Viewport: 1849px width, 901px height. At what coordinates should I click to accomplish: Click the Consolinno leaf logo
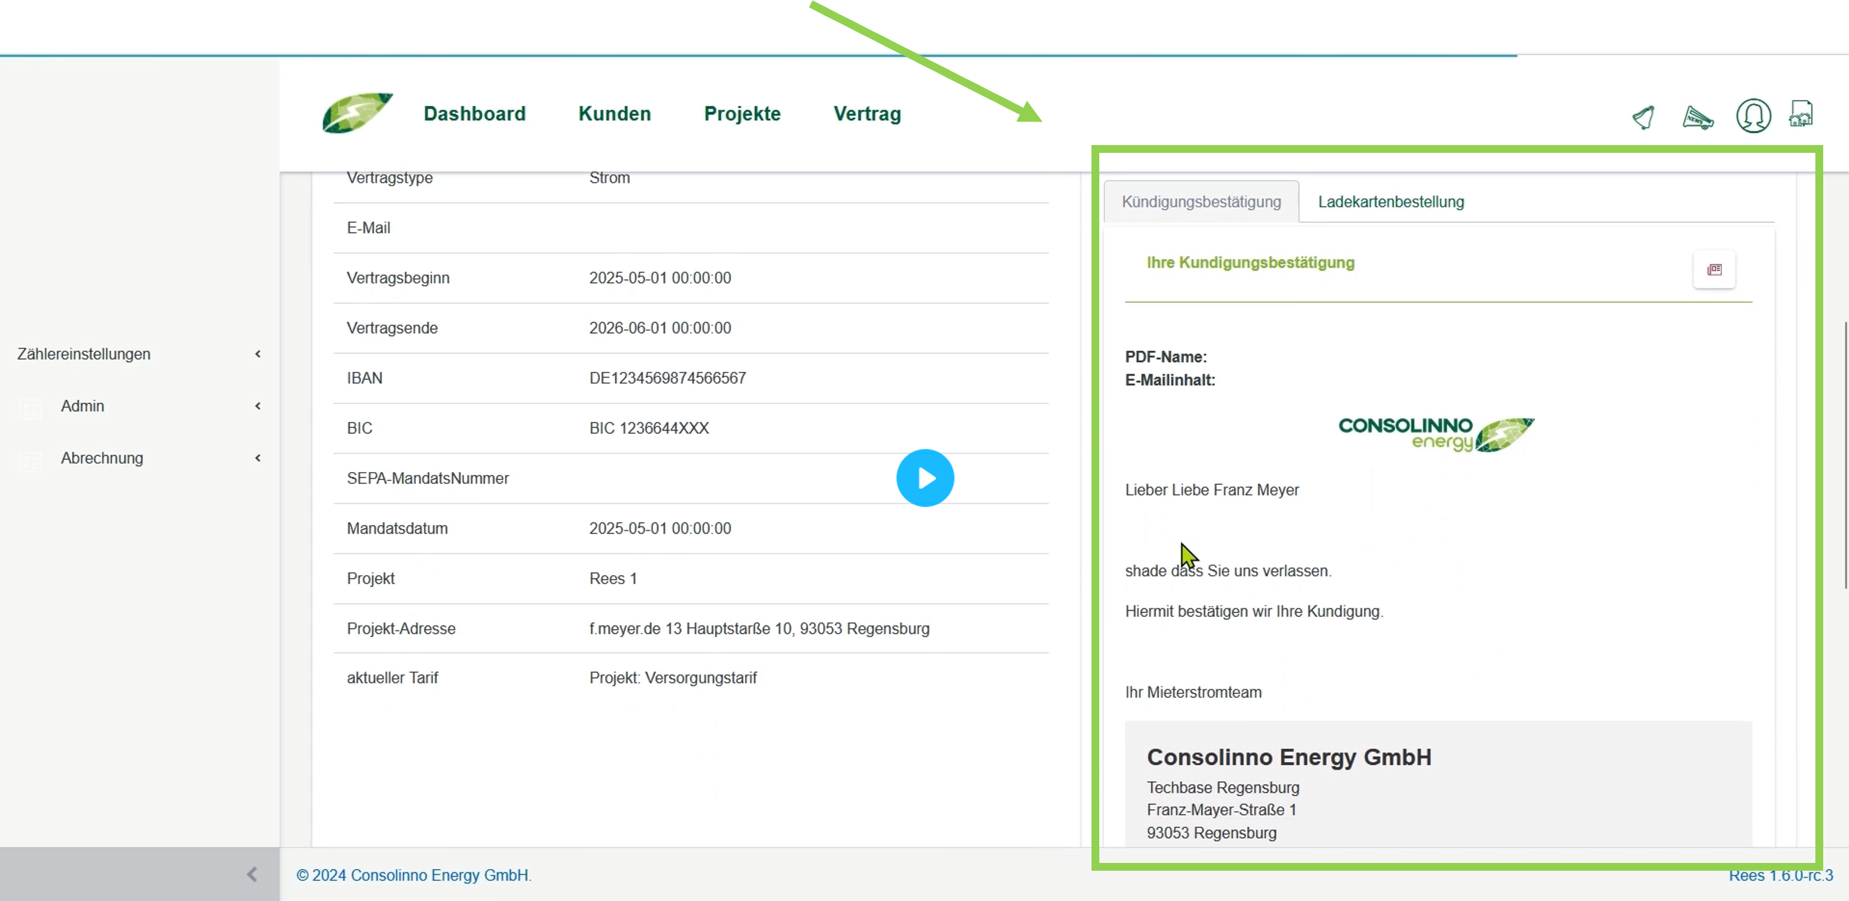tap(357, 113)
